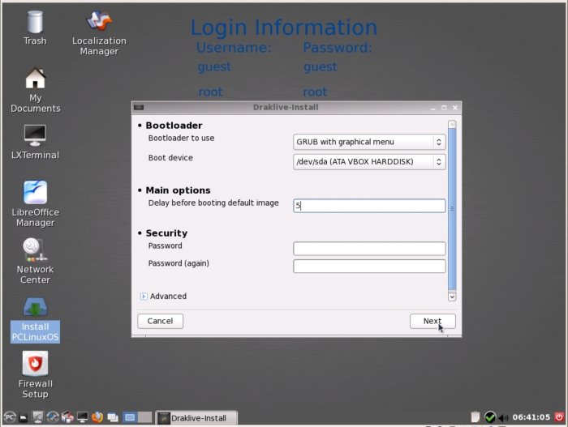568x427 pixels.
Task: Click the PC menu start button
Action: pos(9,418)
